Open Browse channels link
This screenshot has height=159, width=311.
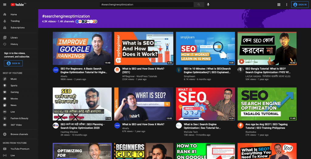[x=19, y=134]
